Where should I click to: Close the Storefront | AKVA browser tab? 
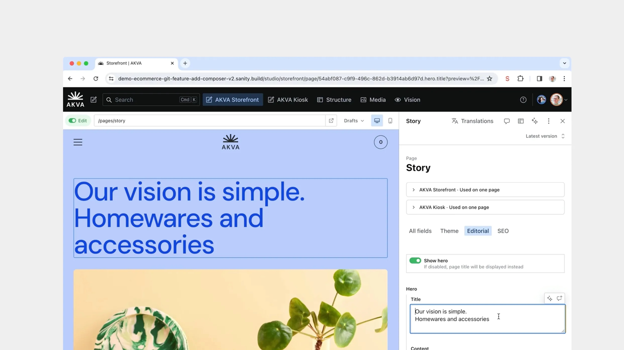[172, 63]
